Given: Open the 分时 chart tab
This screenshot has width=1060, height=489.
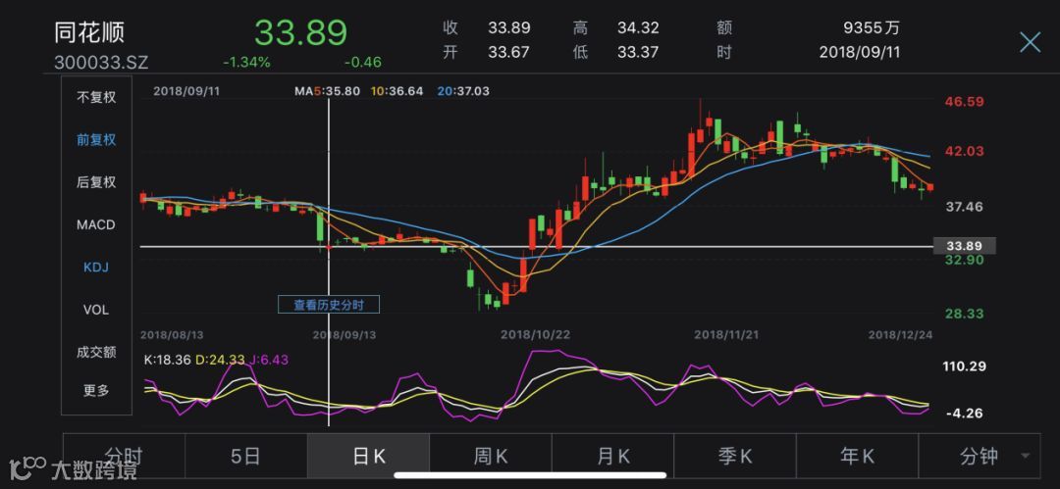Looking at the screenshot, I should coord(124,457).
